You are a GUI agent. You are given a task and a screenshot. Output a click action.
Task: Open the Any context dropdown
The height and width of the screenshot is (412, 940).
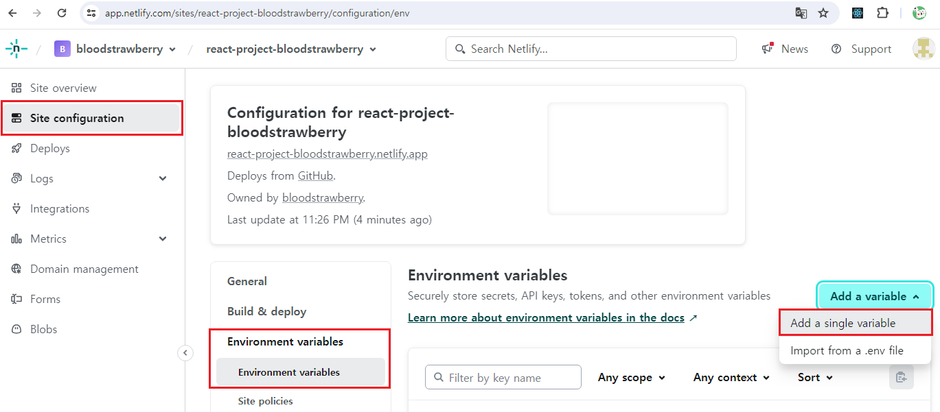731,377
